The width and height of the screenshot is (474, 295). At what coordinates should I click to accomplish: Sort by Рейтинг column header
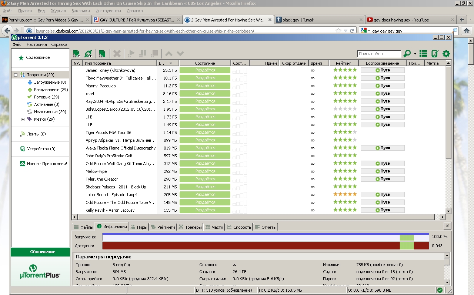(344, 63)
